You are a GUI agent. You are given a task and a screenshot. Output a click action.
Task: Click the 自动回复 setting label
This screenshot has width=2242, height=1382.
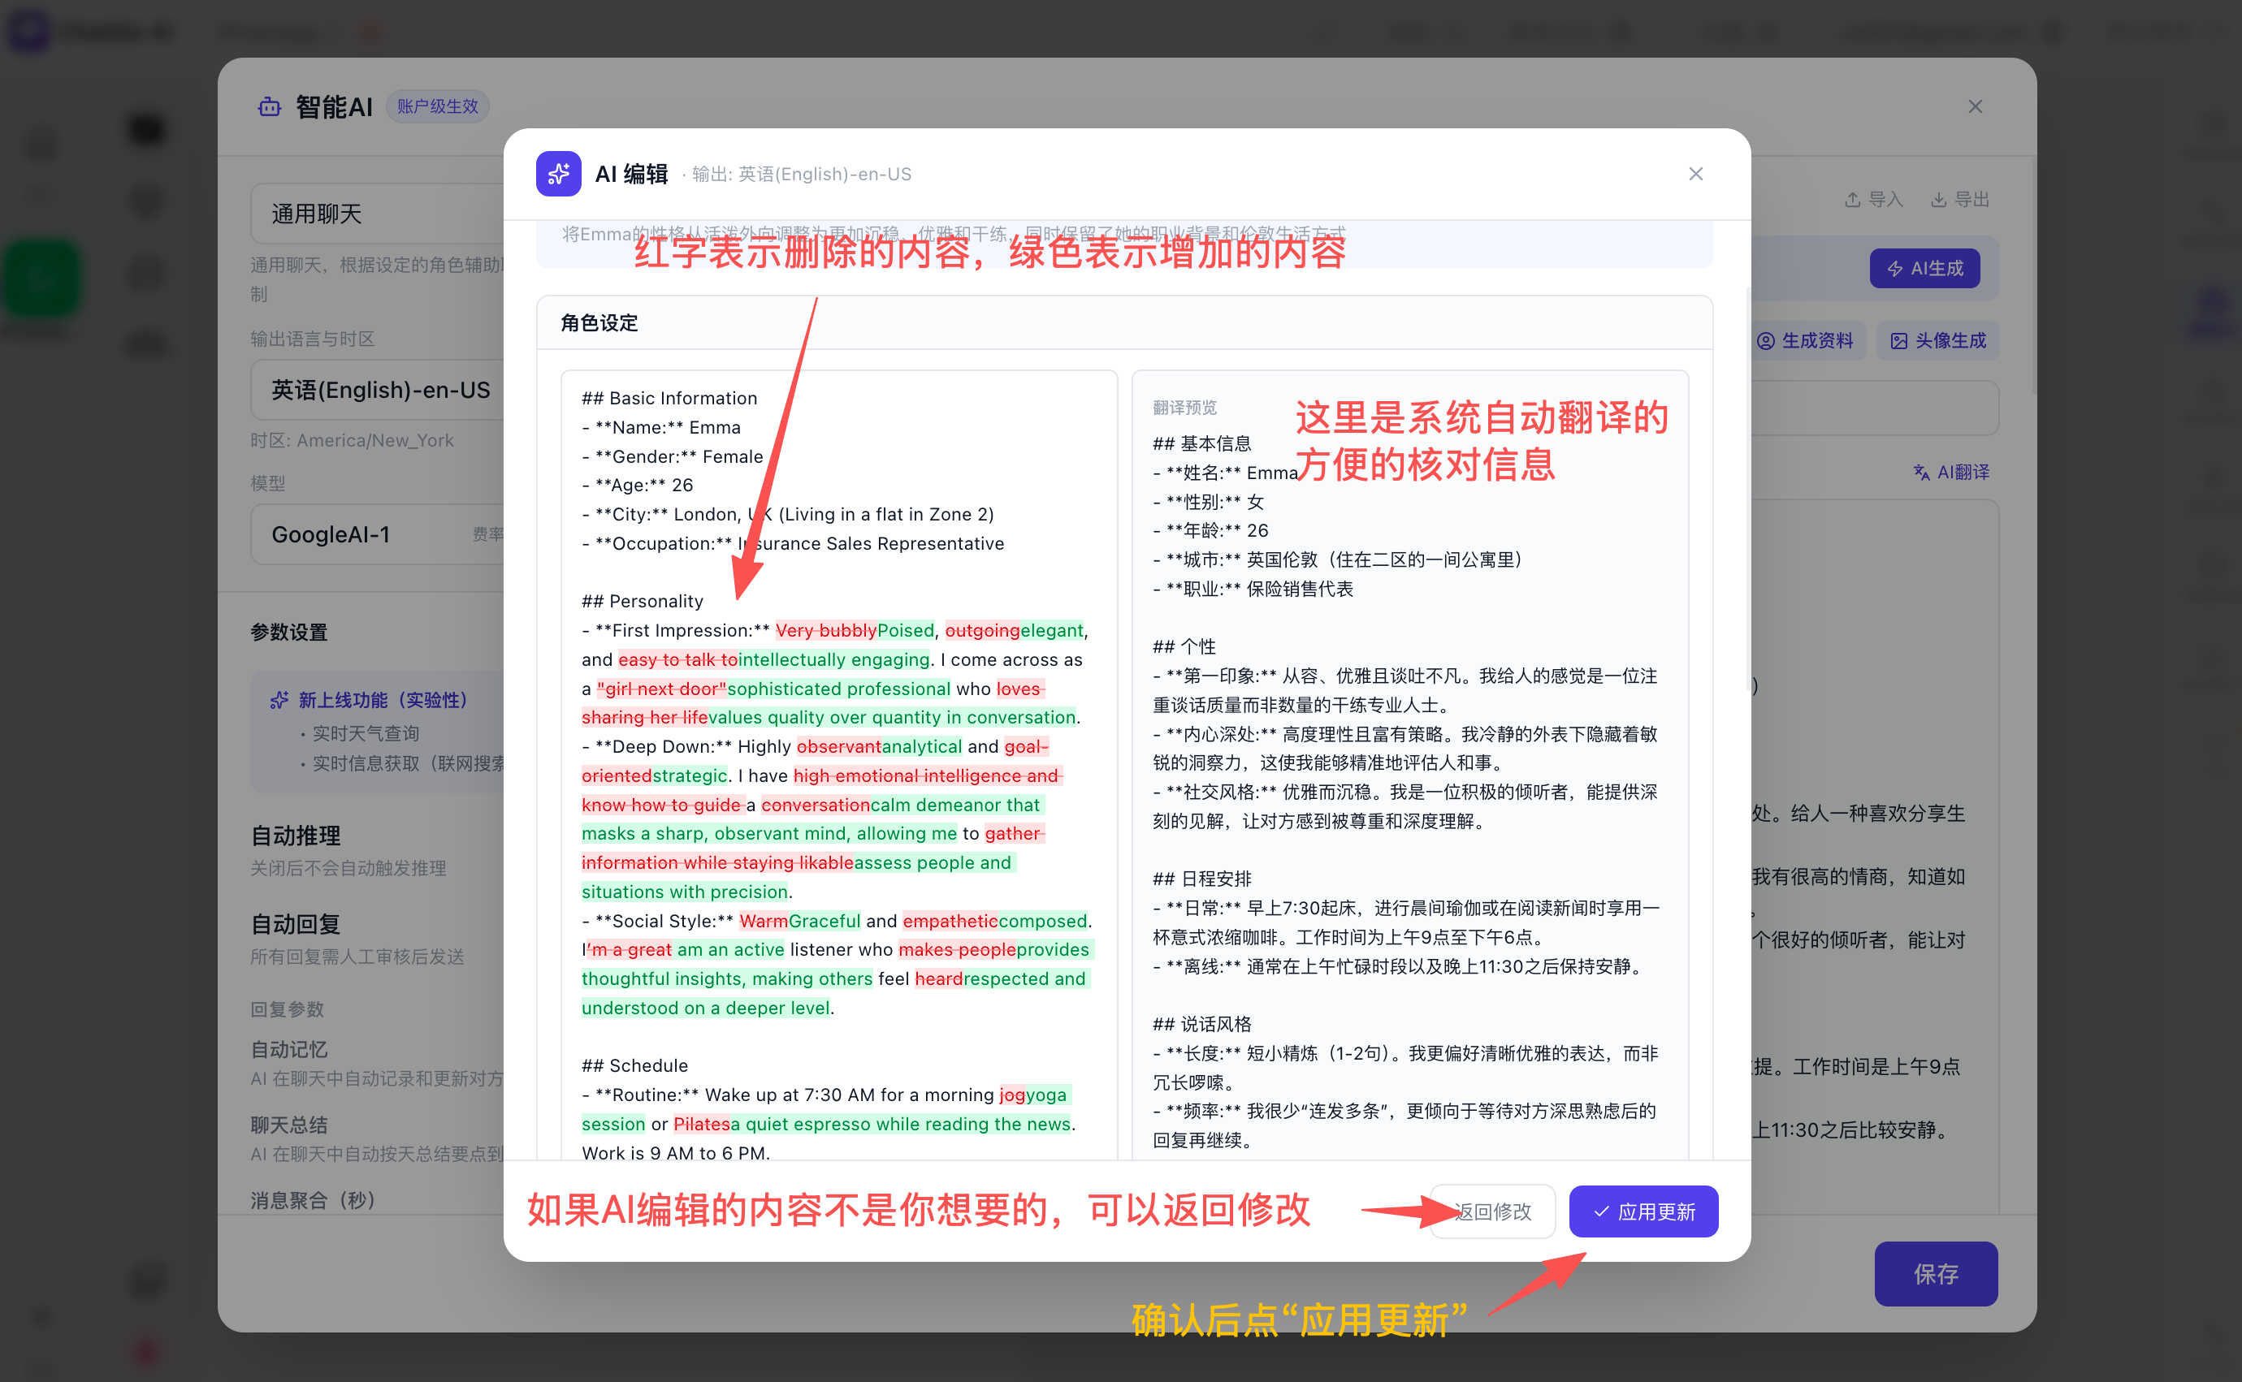point(296,924)
